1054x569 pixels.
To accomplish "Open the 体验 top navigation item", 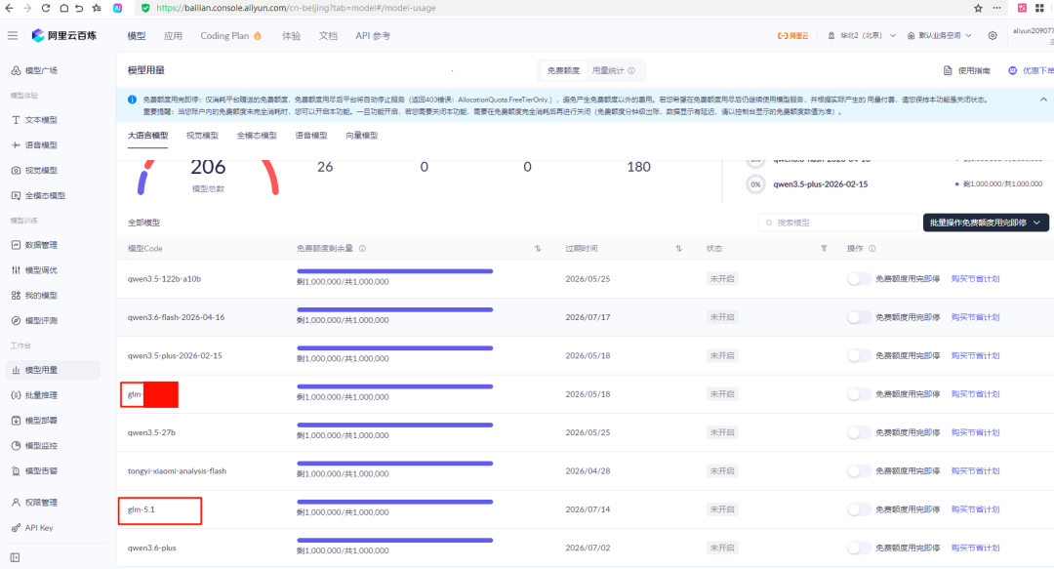I will 291,36.
